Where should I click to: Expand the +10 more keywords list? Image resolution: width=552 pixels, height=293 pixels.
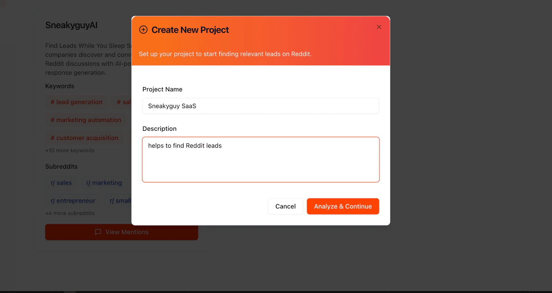70,150
